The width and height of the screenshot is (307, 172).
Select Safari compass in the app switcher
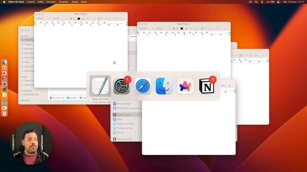click(x=143, y=86)
